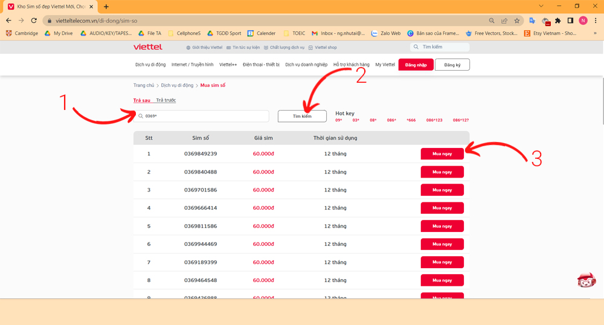Buy sim 0369666414 with Mua ngay

(x=442, y=208)
